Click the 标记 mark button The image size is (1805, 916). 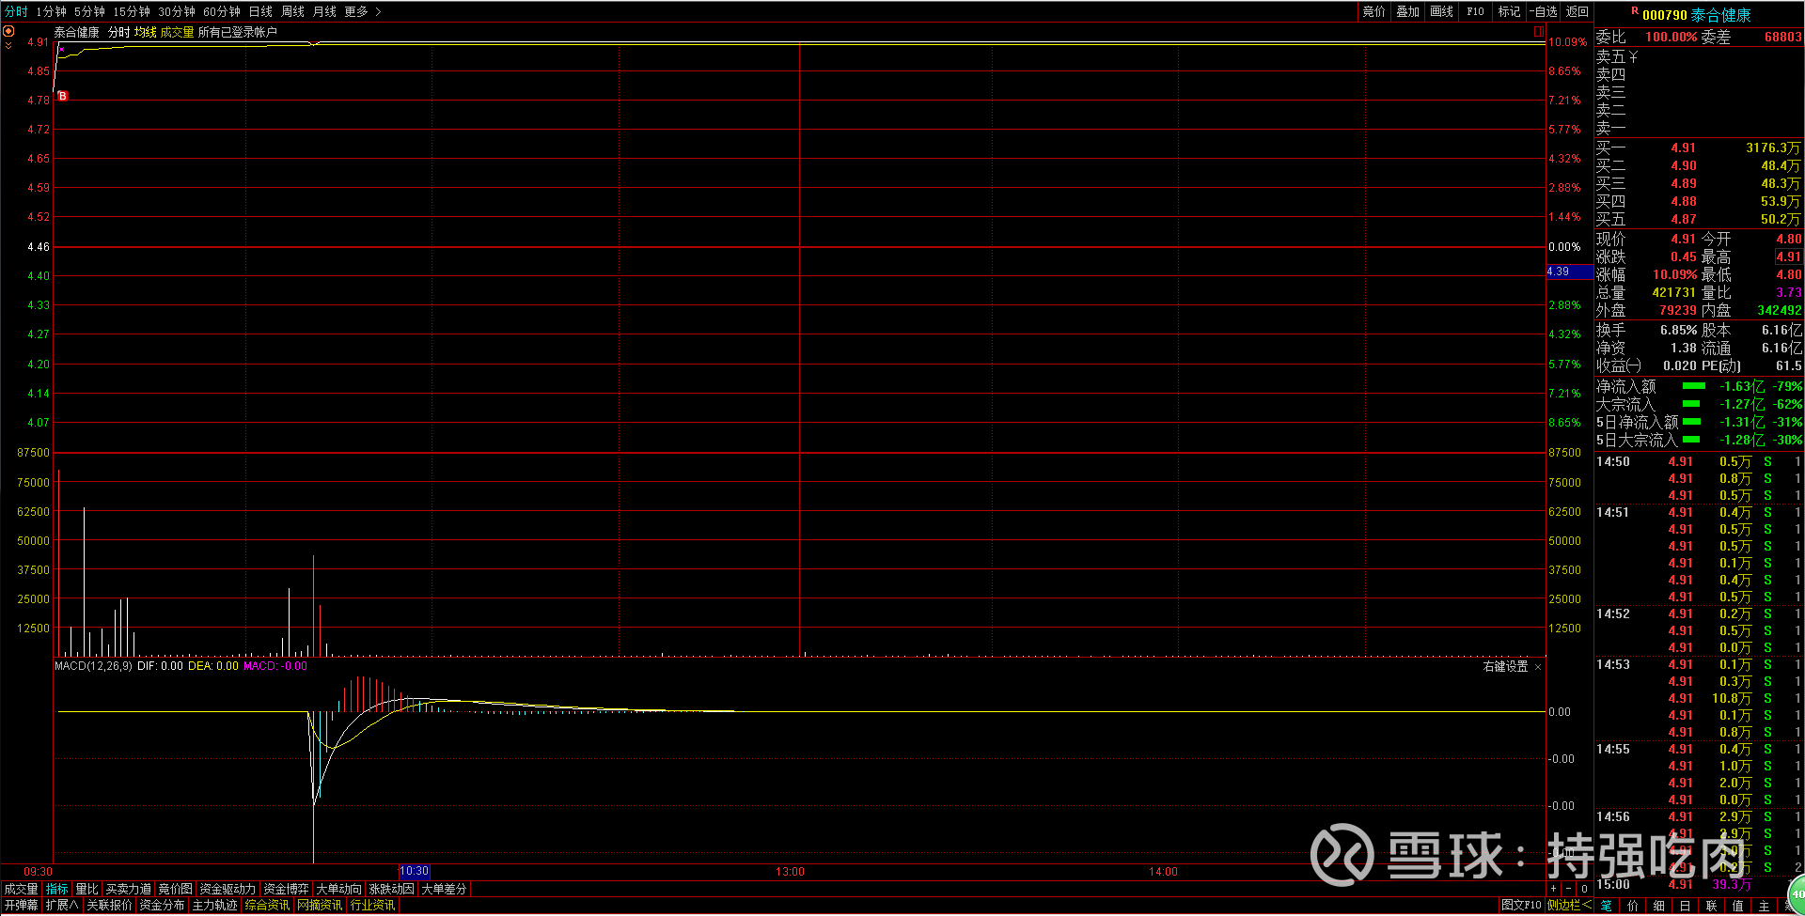click(1509, 11)
